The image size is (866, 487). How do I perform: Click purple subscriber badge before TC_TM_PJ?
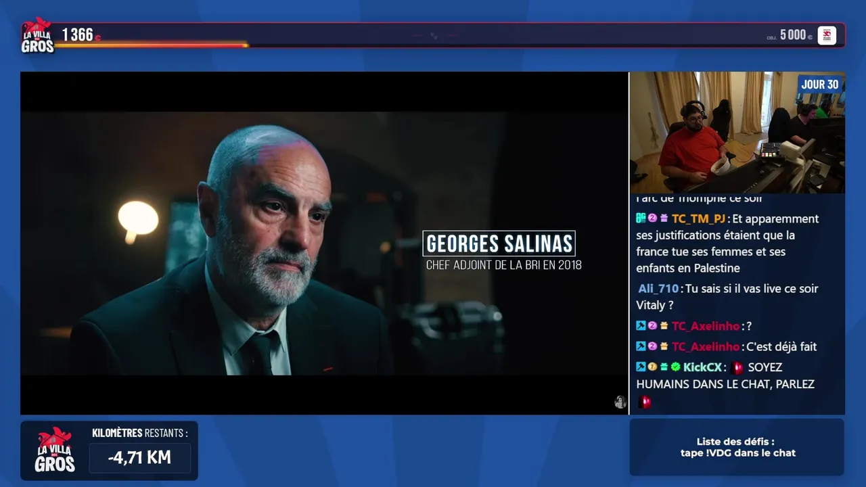coord(652,218)
